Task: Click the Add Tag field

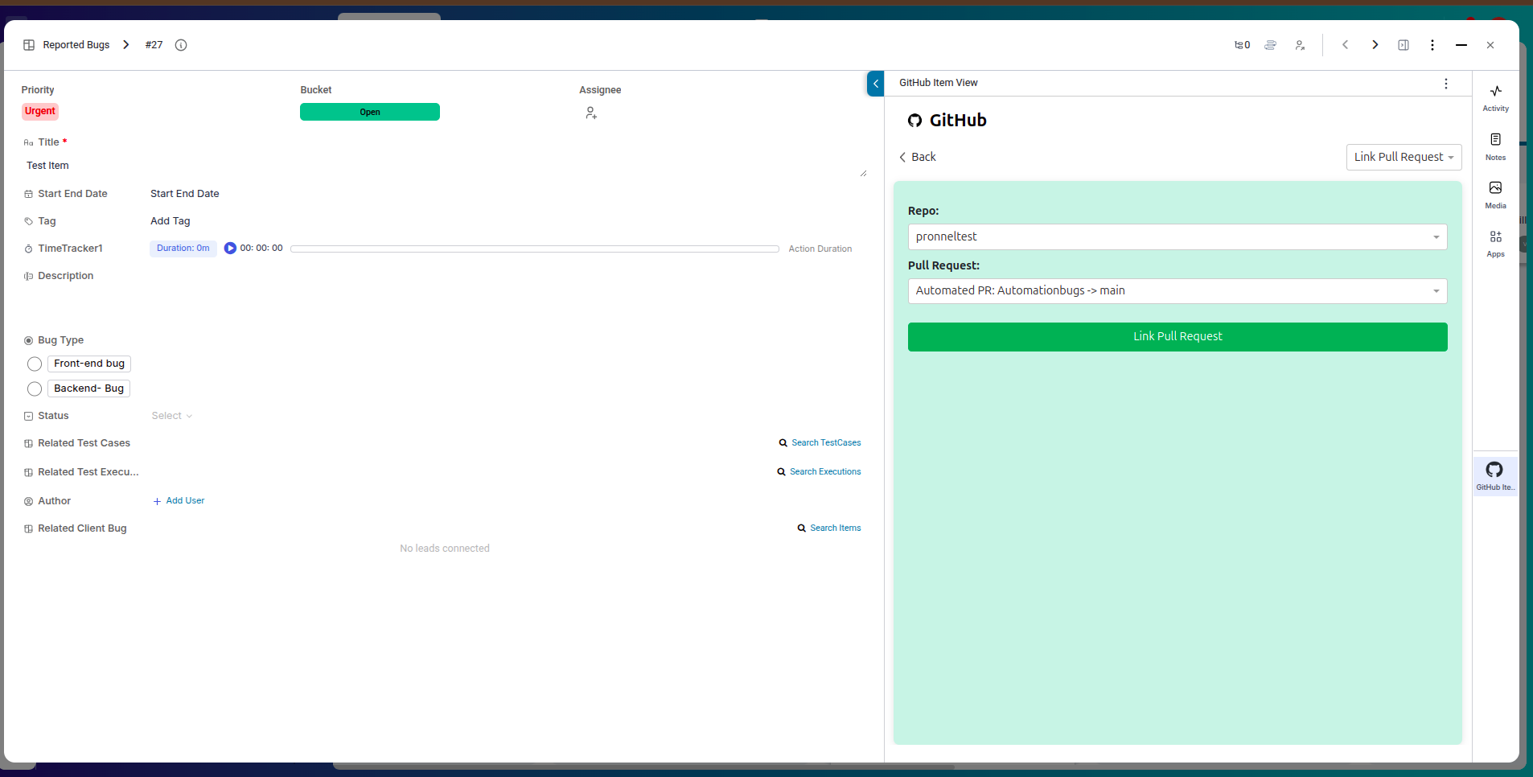Action: pos(171,221)
